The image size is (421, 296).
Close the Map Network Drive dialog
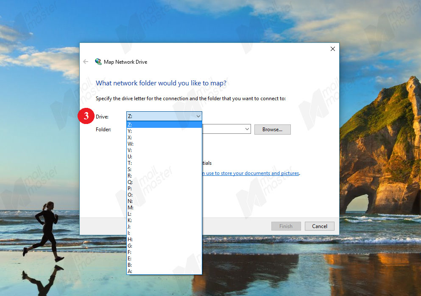(x=333, y=49)
